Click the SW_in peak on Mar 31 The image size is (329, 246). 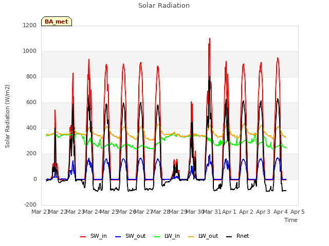pos(210,39)
